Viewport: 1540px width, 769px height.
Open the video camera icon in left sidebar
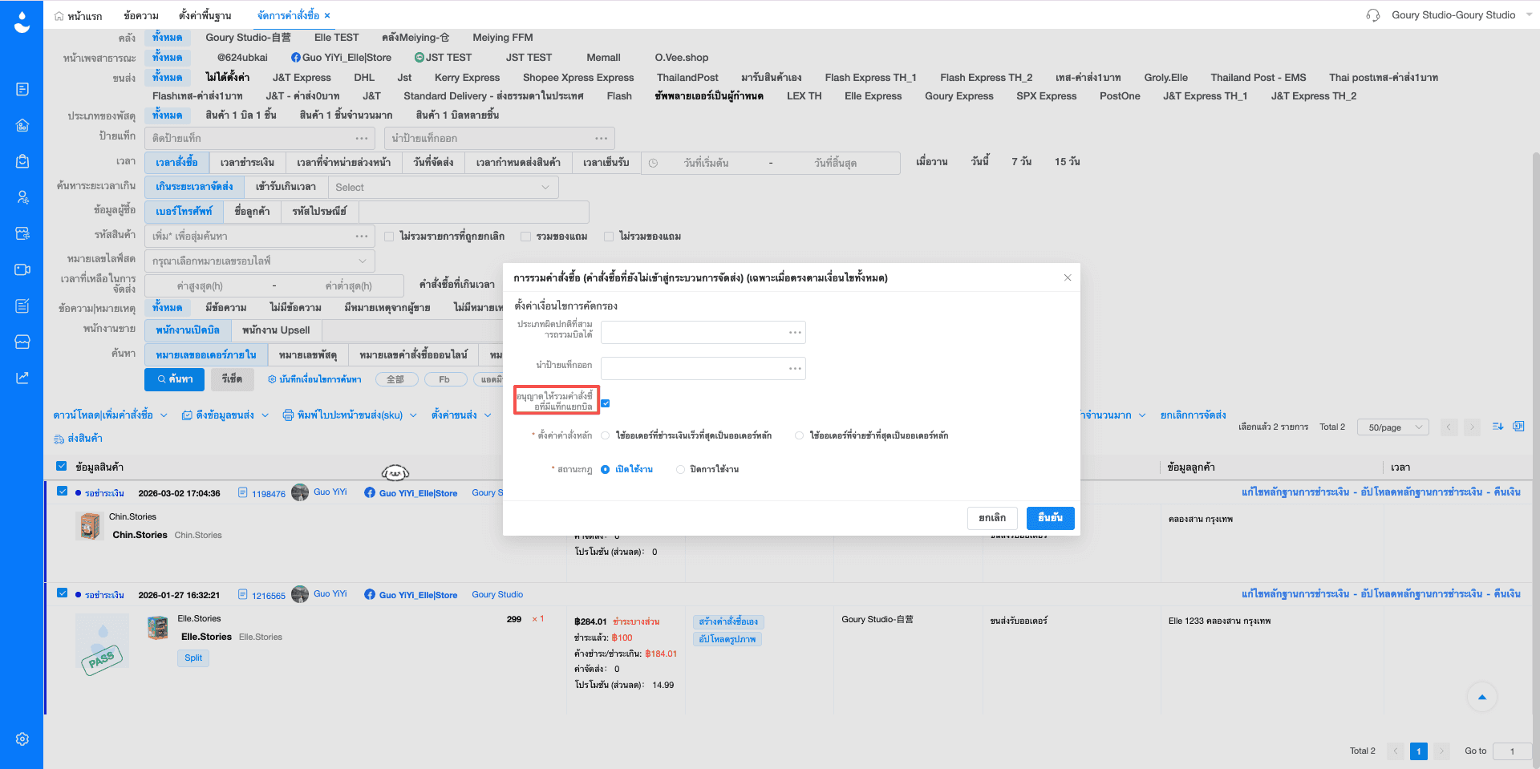[22, 269]
